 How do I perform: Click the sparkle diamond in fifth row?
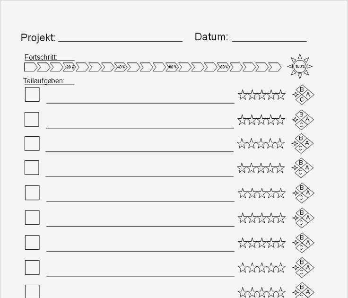coord(296,193)
